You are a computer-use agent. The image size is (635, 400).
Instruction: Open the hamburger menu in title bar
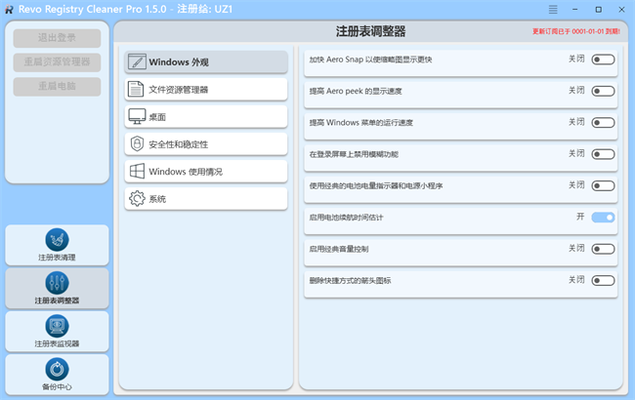553,9
